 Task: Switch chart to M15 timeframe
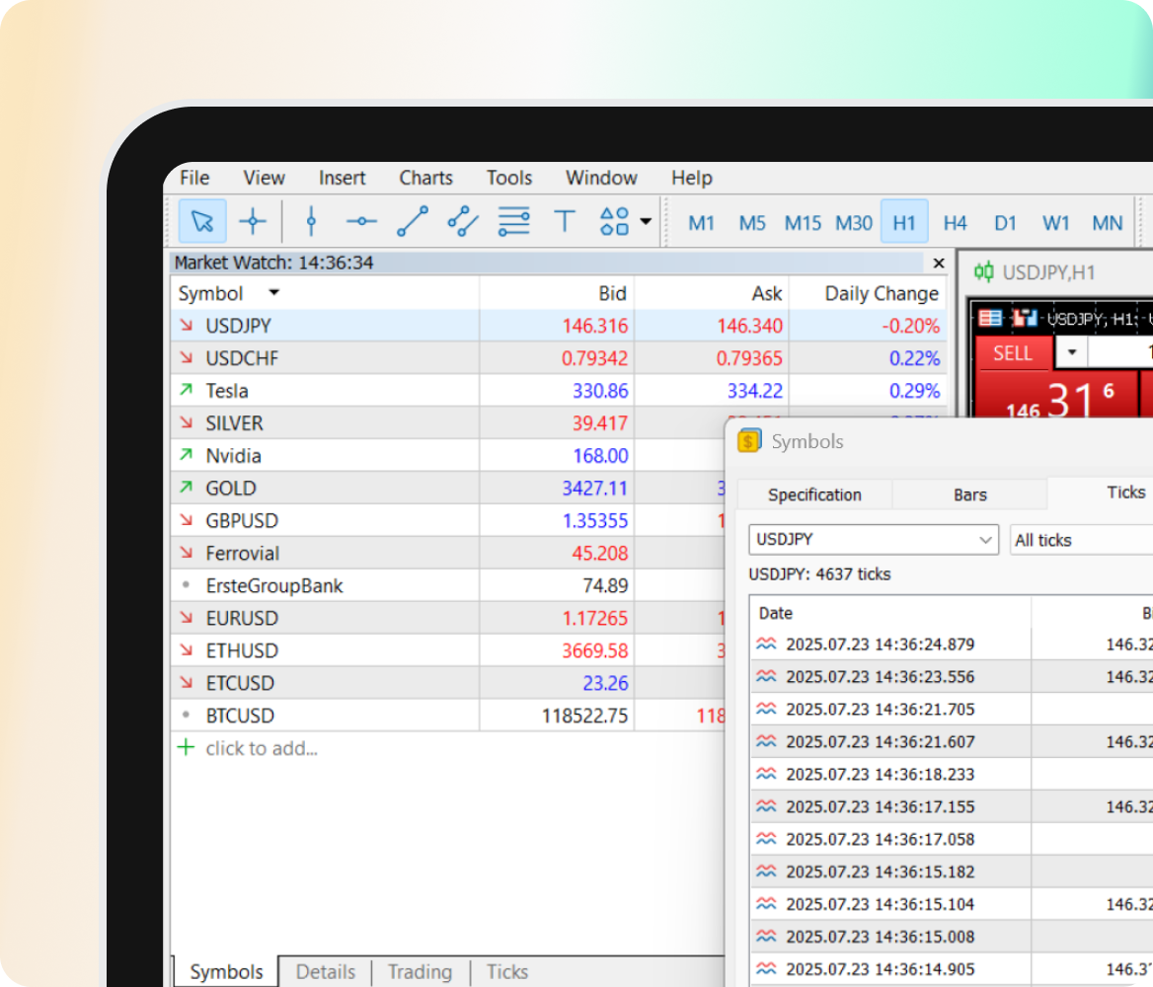[803, 223]
